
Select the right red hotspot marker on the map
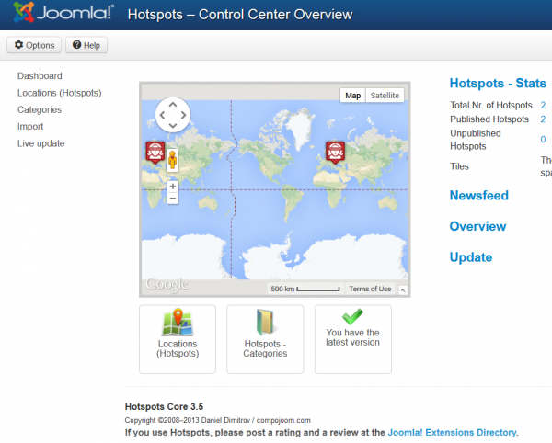336,152
